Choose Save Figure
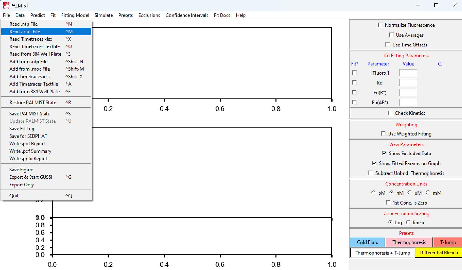Image resolution: width=462 pixels, height=270 pixels. [46, 170]
